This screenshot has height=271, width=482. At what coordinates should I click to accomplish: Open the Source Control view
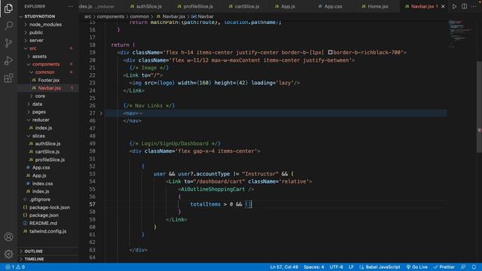[x=8, y=43]
